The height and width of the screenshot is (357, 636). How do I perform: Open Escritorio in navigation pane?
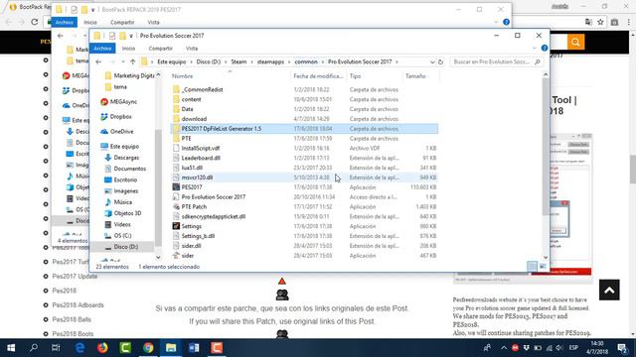pyautogui.click(x=125, y=179)
